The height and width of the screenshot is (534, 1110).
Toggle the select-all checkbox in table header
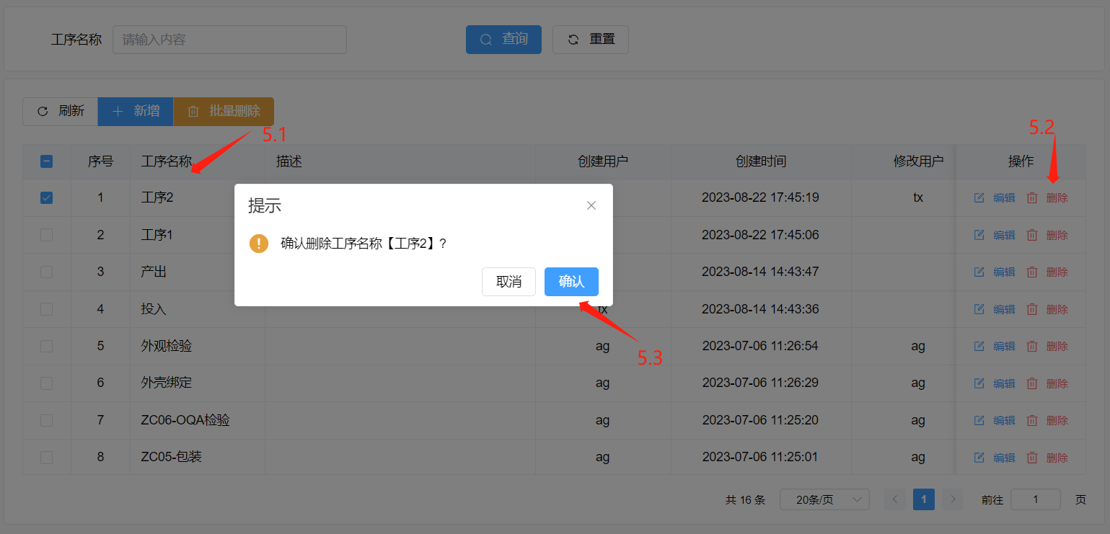46,161
